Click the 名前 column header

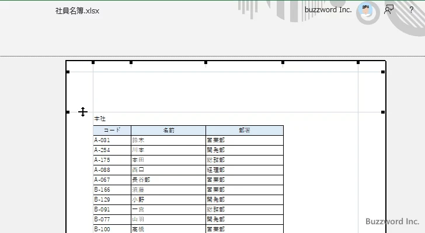pos(168,130)
